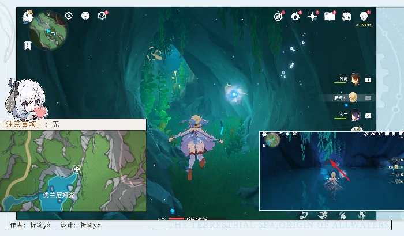404x236 pixels.
Task: Click the author credit 作者 text
Action: (30, 225)
